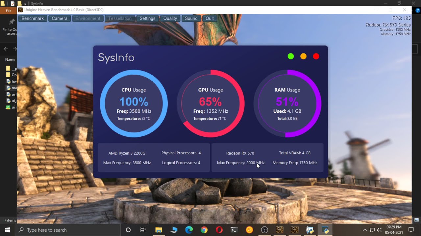Open the Benchmark menu in Heaven
Viewport: 421px width, 236px height.
(33, 18)
